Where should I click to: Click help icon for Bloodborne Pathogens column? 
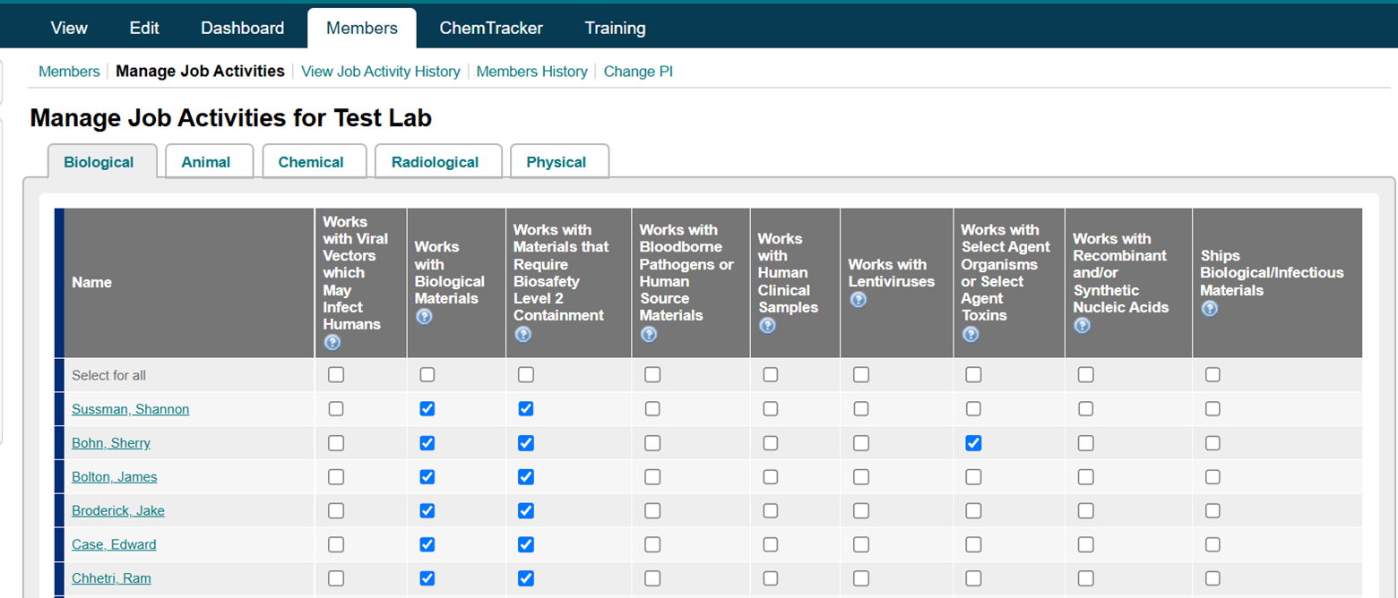coord(649,334)
